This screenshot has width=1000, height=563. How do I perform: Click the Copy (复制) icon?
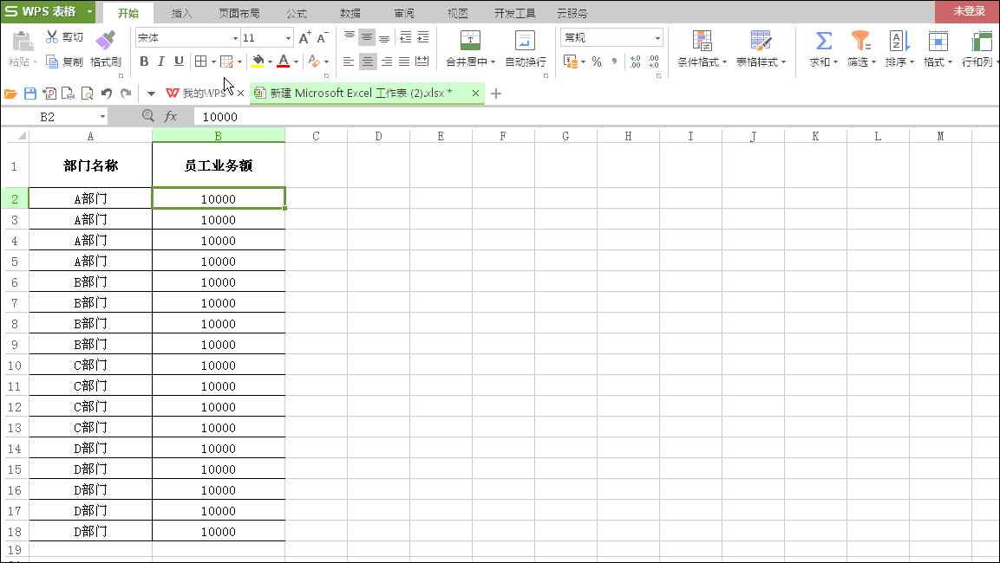tap(52, 61)
